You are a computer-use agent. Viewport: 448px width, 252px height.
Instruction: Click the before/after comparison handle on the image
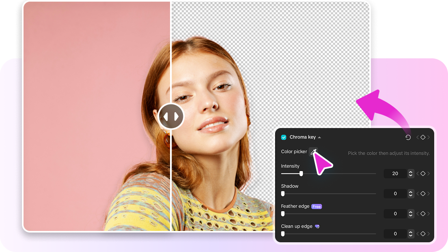click(171, 116)
